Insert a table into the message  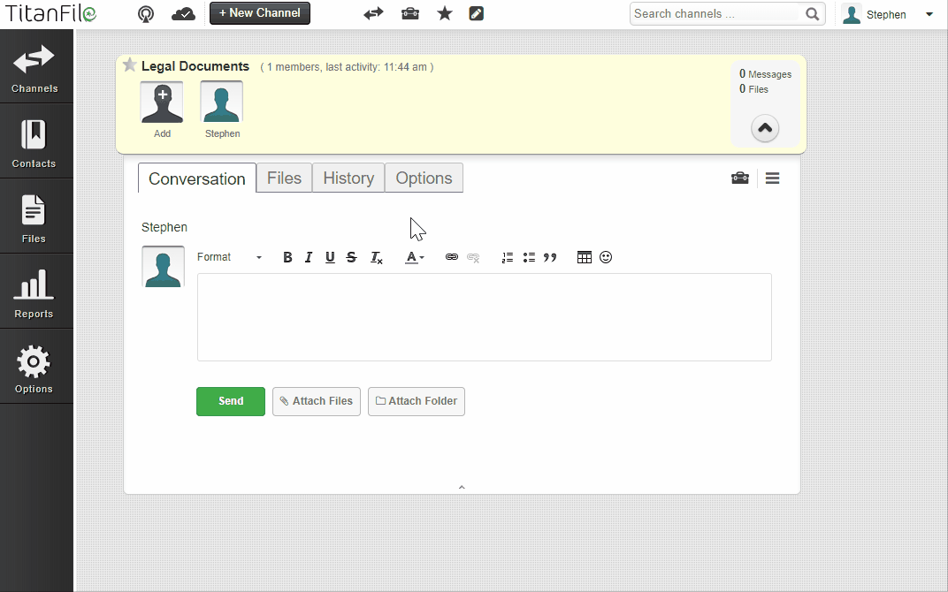(x=584, y=257)
